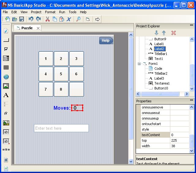Image resolution: width=196 pixels, height=173 pixels.
Task: Select the Button control in toolbox
Action: pos(6,40)
